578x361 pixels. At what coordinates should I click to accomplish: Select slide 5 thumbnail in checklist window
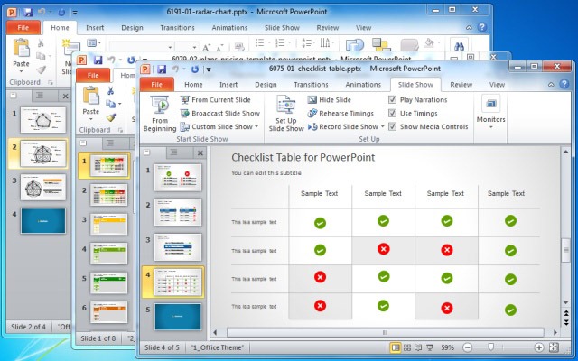tap(178, 317)
